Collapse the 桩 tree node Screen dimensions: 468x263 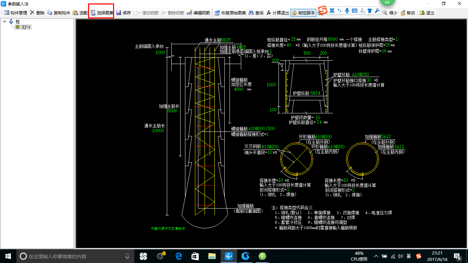point(4,22)
